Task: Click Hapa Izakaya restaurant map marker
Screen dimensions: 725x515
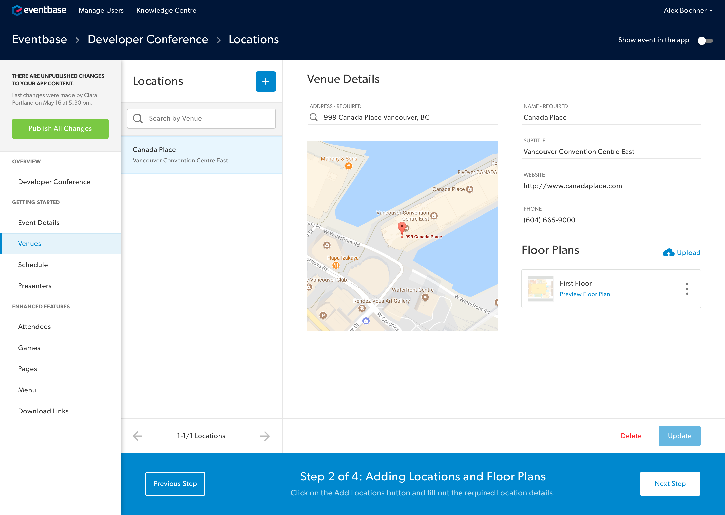Action: pyautogui.click(x=336, y=265)
